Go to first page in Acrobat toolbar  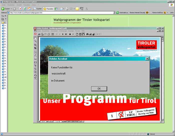tap(56, 34)
